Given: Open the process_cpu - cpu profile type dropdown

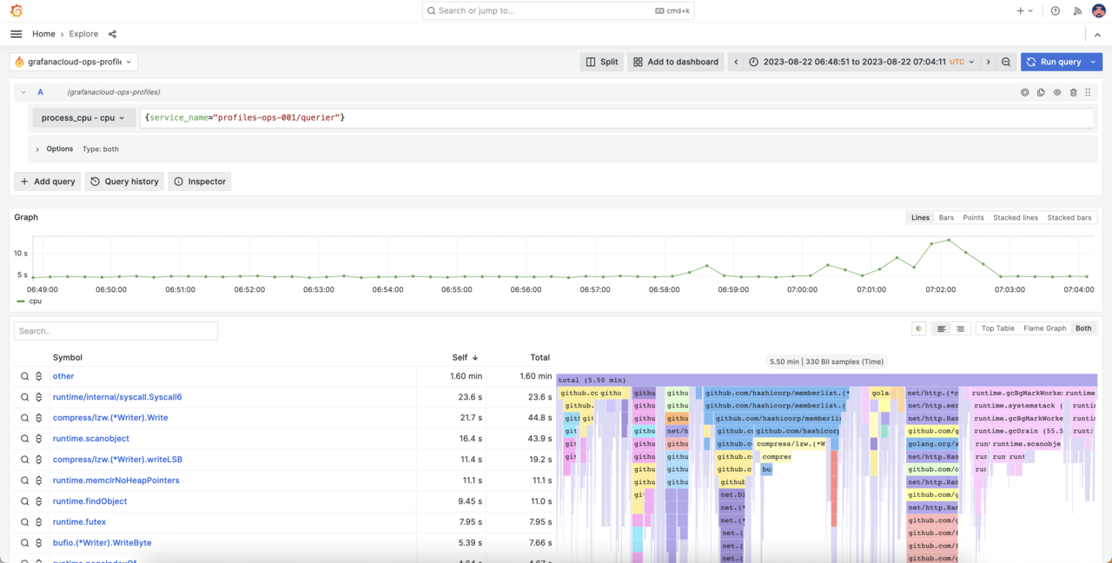Looking at the screenshot, I should pos(83,118).
